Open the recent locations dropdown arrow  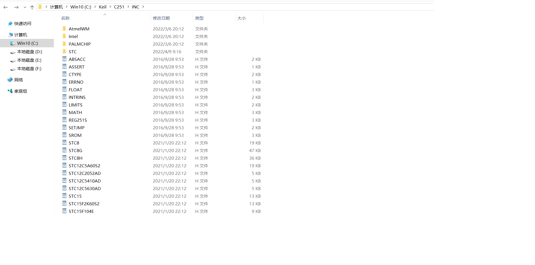point(25,7)
